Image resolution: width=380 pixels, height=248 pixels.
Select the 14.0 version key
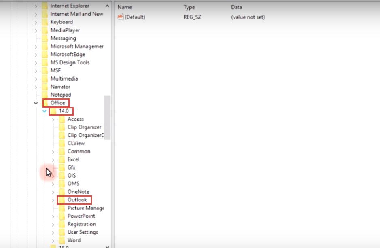coord(64,111)
